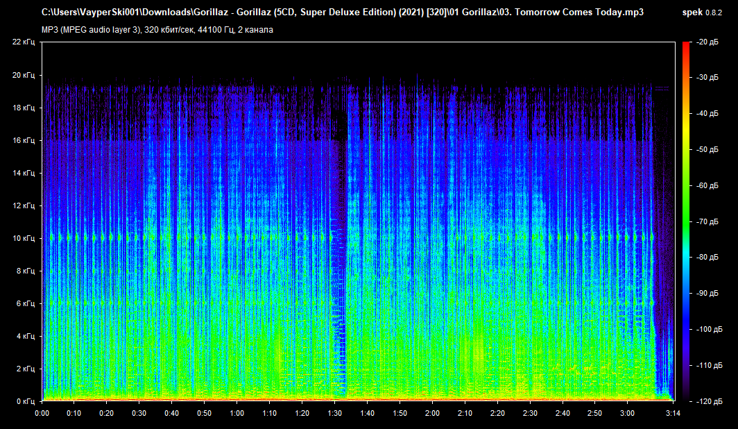The width and height of the screenshot is (738, 429).
Task: Click the red top of color scale bar
Action: 686,46
